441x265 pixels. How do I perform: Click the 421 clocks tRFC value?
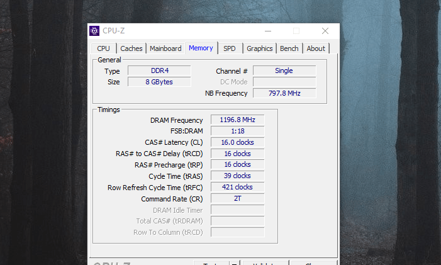click(x=238, y=187)
